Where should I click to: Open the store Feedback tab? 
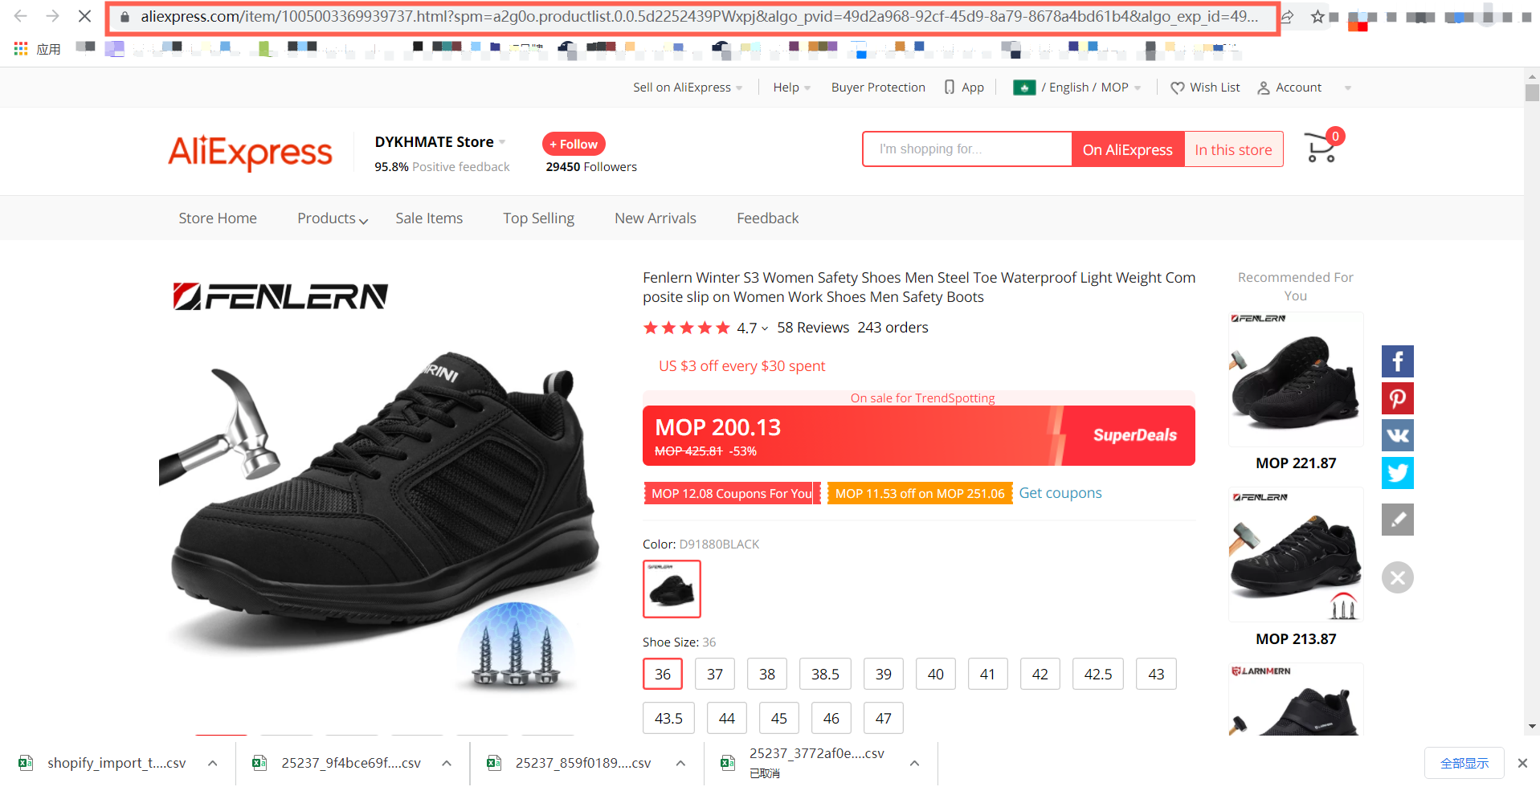767,218
